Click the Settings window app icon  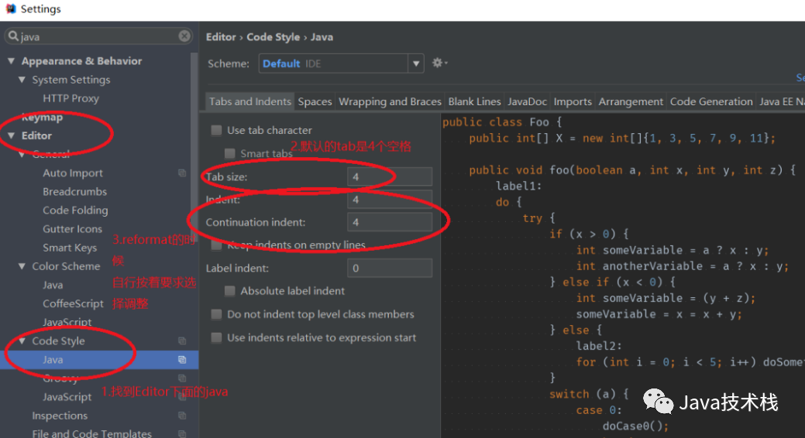pos(10,9)
